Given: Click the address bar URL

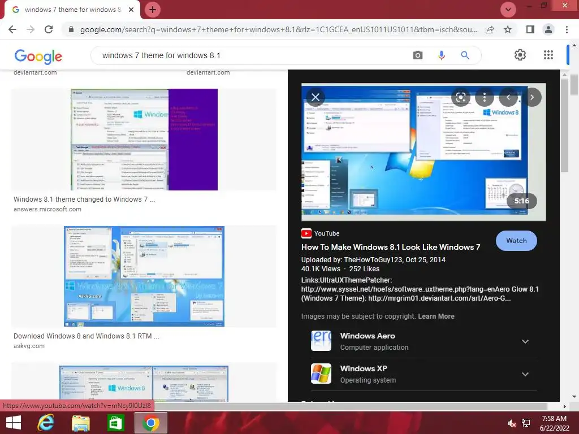Looking at the screenshot, I should click(278, 29).
